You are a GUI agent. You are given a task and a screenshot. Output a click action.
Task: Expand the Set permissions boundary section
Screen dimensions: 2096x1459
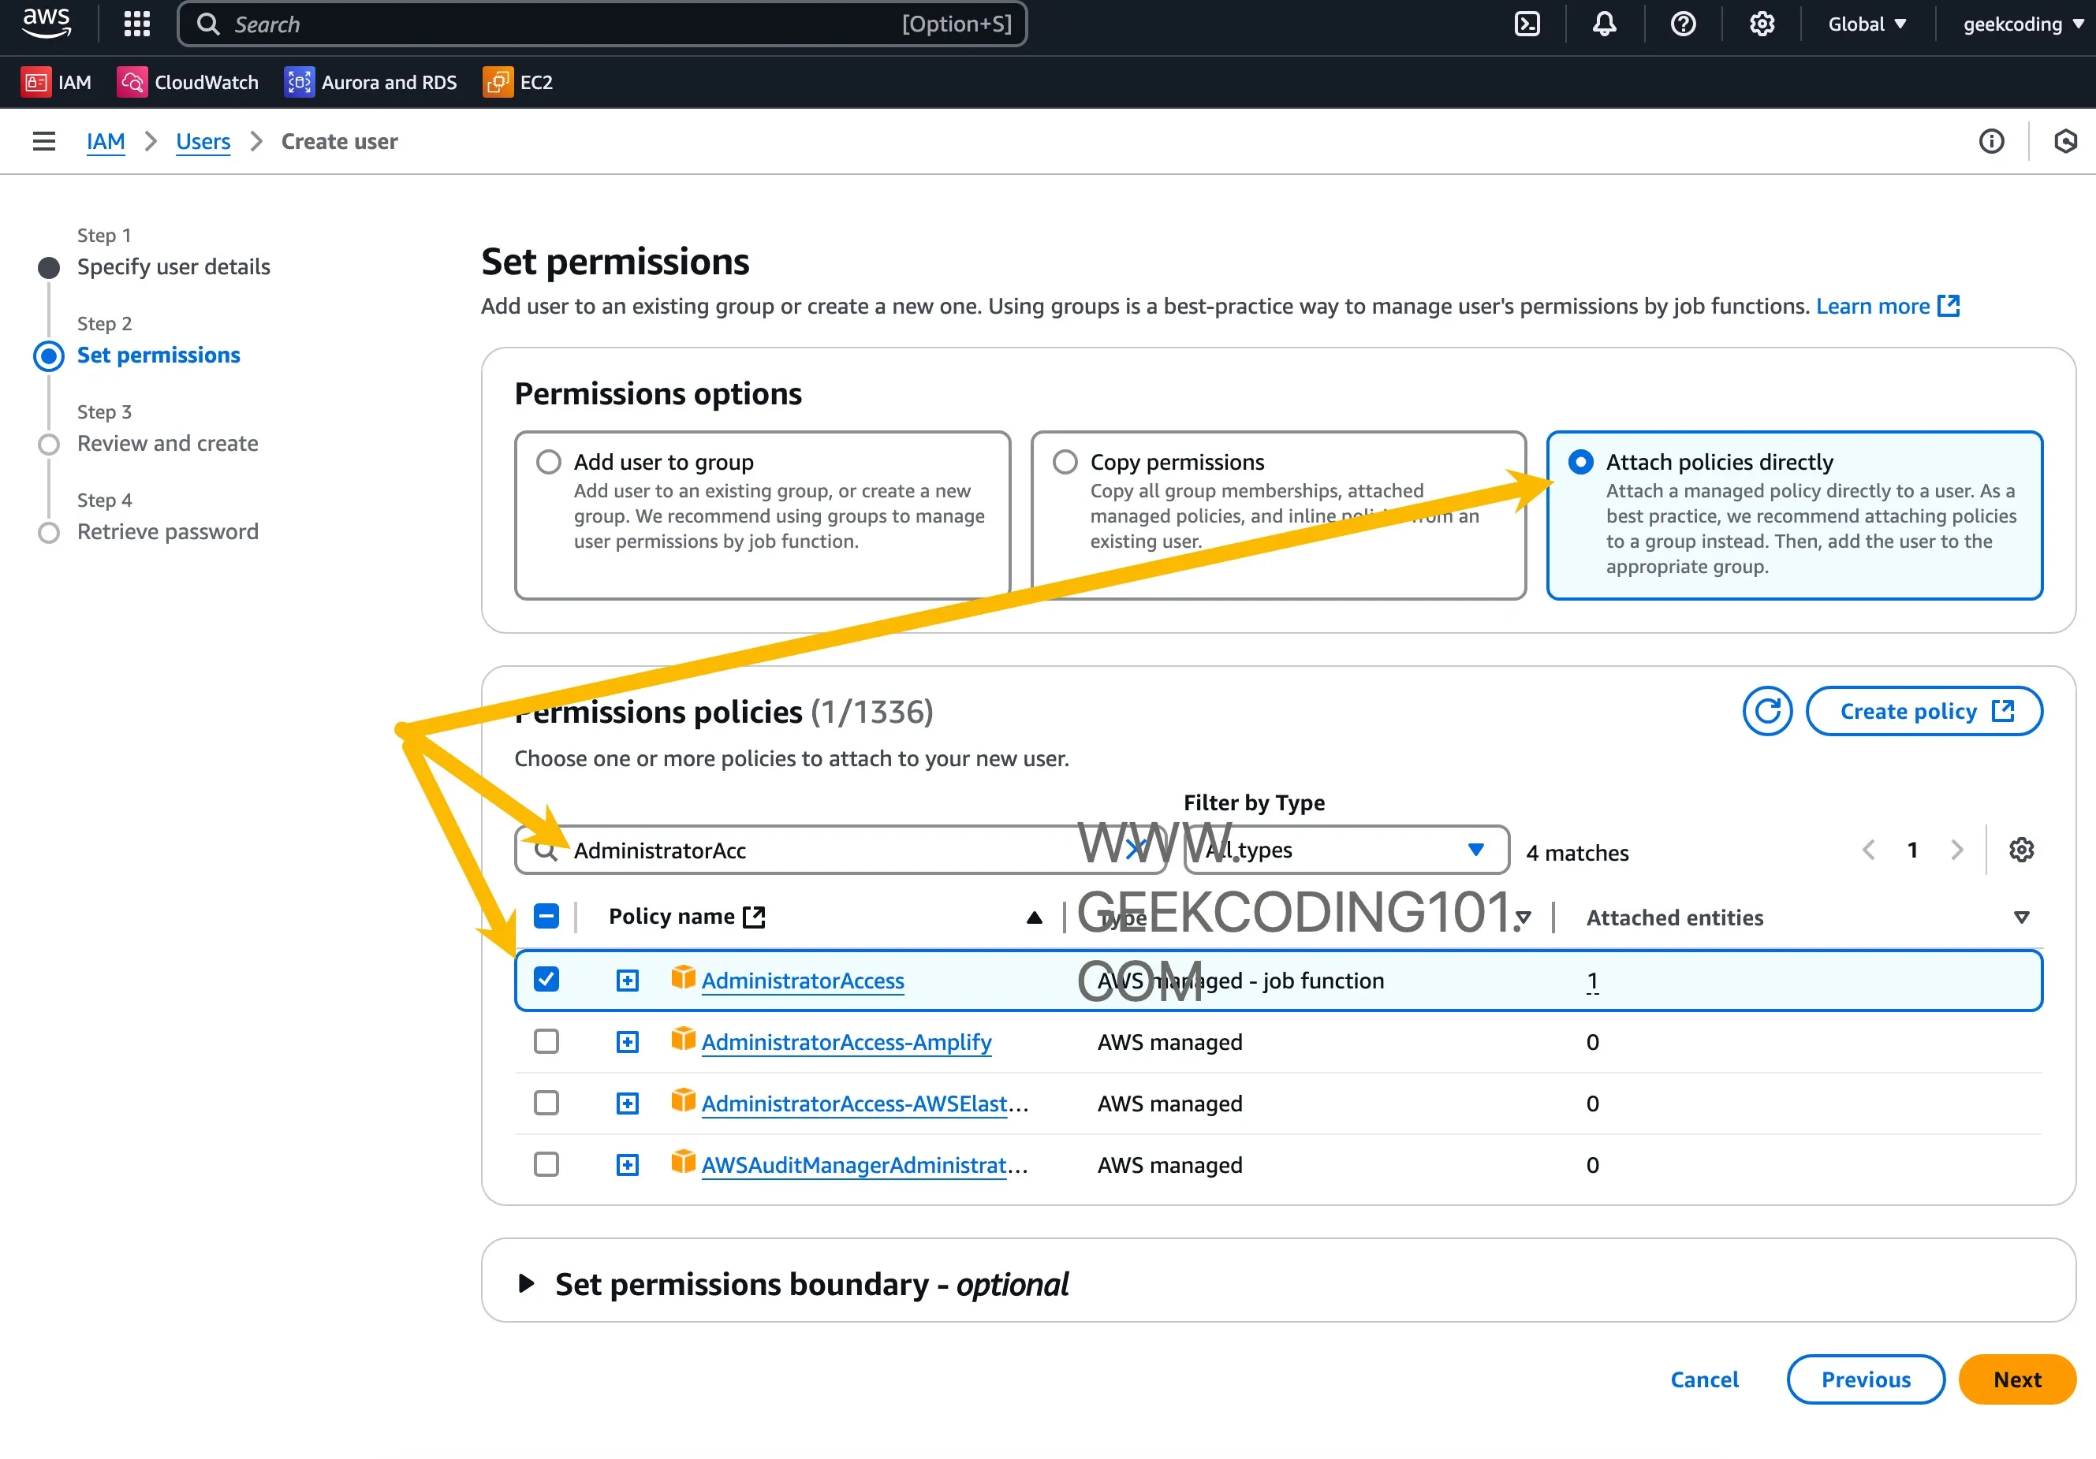pos(526,1283)
